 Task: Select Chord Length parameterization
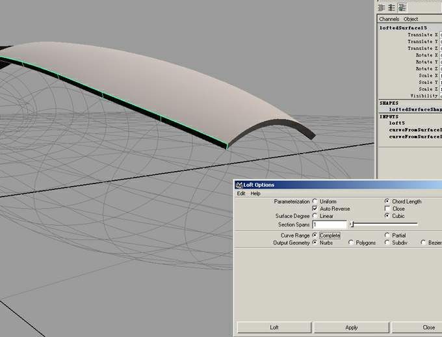(x=387, y=201)
